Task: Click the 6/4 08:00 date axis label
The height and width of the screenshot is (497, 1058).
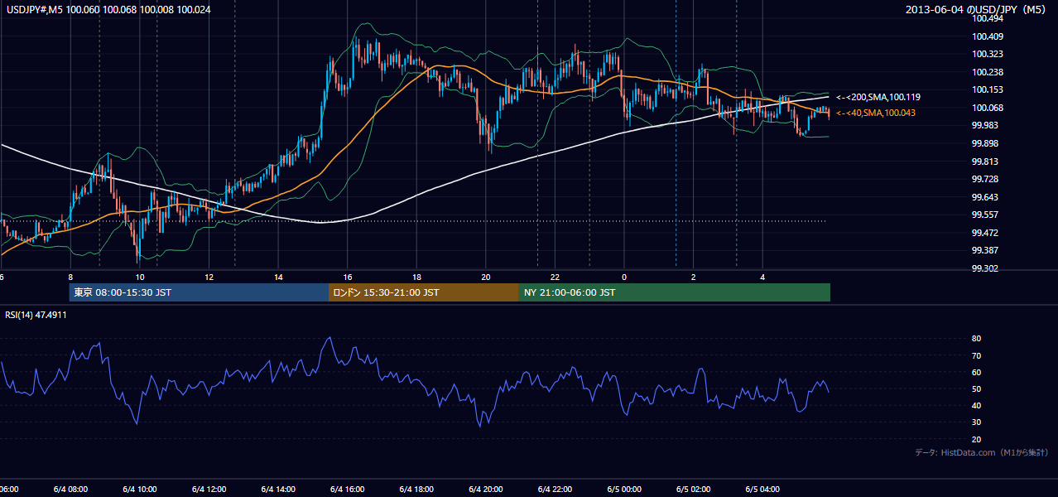Action: click(x=70, y=490)
